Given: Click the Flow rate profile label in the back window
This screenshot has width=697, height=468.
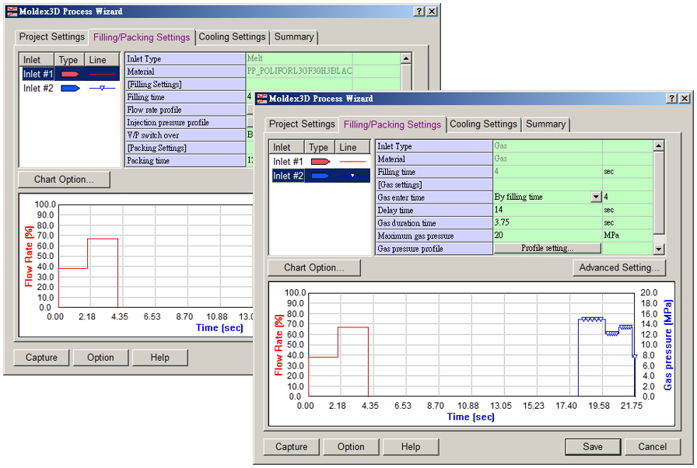Looking at the screenshot, I should pos(154,110).
